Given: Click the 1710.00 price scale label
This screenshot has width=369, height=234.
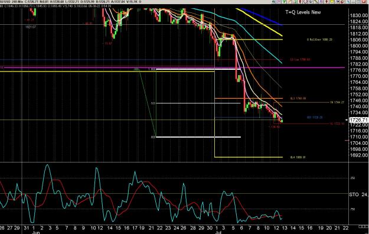Looking at the screenshot, I should (358, 137).
